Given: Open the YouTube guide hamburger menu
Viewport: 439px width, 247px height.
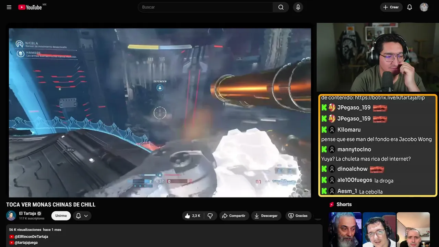Looking at the screenshot, I should click(9, 7).
